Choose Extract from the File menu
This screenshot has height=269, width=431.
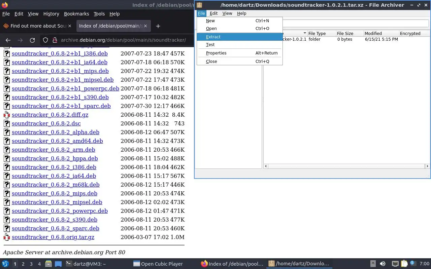[239, 37]
